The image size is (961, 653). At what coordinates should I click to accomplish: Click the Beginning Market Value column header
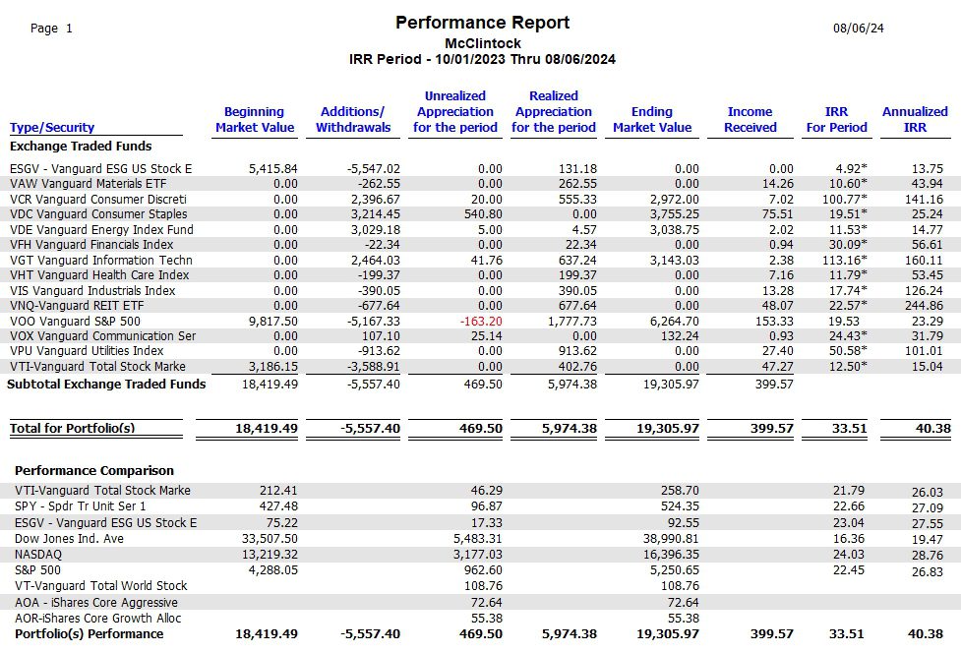pos(255,119)
